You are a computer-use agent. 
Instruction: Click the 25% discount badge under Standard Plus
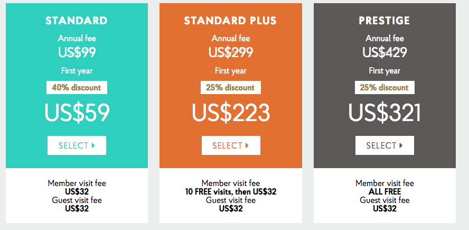pyautogui.click(x=230, y=87)
